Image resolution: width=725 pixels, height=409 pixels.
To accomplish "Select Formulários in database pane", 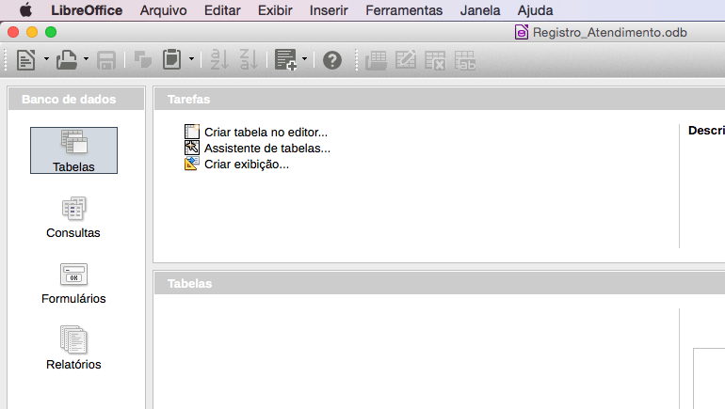I will click(73, 283).
